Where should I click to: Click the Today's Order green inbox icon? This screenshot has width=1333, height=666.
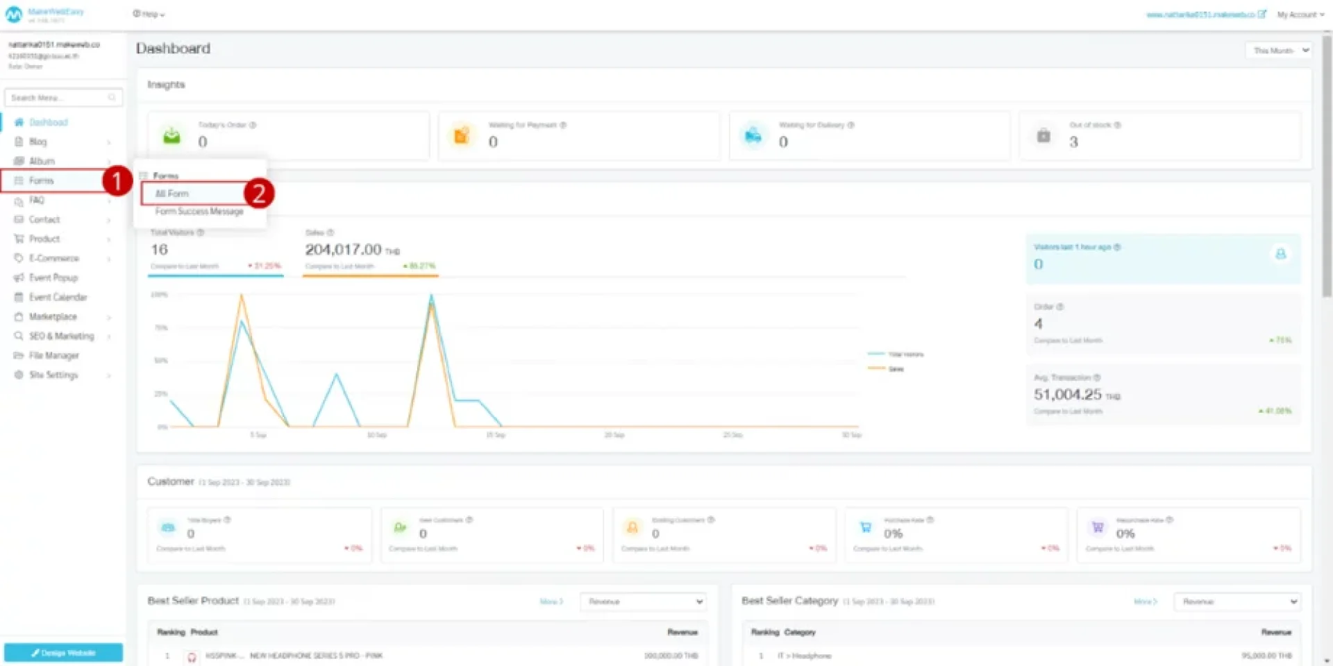(x=171, y=136)
